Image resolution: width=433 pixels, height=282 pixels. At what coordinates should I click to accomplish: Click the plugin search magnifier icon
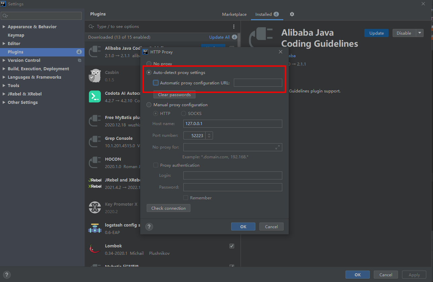click(91, 27)
